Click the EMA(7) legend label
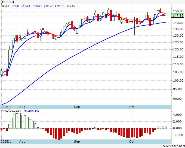Screen dimensions: 185x148 click(x=60, y=6)
